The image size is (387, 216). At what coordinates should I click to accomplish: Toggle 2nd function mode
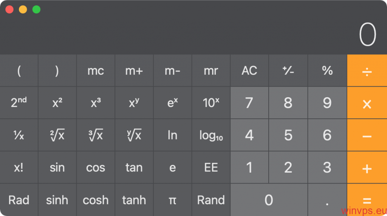click(19, 103)
